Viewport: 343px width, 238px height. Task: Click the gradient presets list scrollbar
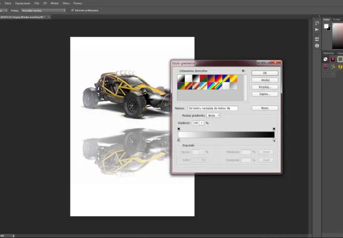pyautogui.click(x=245, y=88)
